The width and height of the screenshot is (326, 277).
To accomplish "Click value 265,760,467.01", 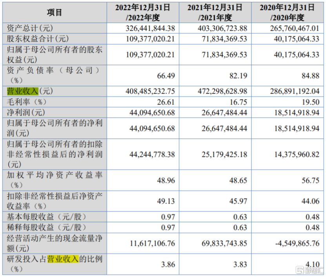I will click(295, 28).
